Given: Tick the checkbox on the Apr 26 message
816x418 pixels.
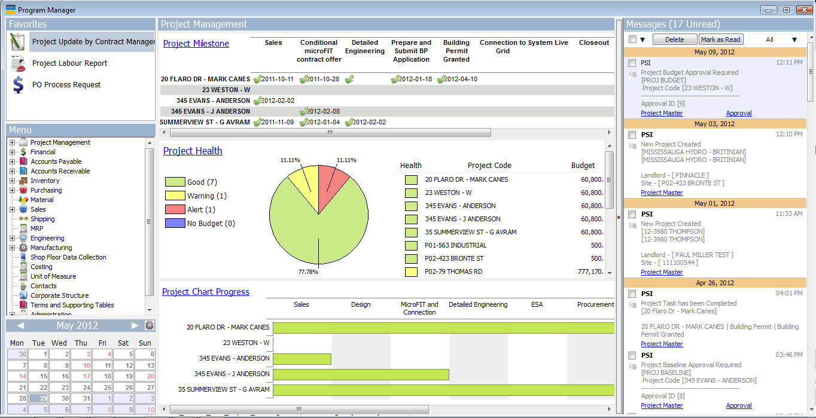Looking at the screenshot, I should 632,293.
